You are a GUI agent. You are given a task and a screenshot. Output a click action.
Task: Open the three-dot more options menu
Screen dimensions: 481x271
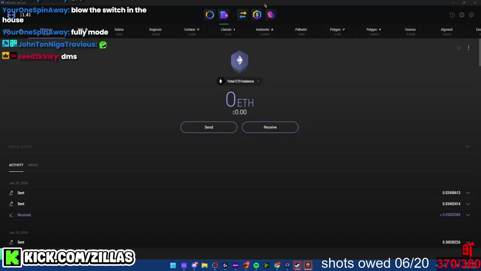click(468, 48)
